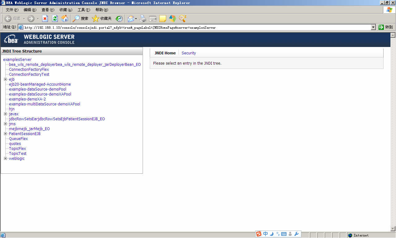Viewport: 396px width, 238px height.
Task: Click the IE page icon in the address bar
Action: pos(21,27)
